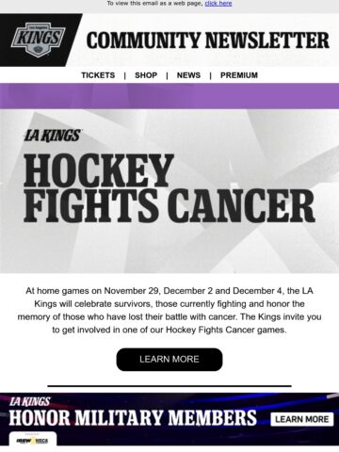Open the Honor Military Members banner

coord(169,419)
